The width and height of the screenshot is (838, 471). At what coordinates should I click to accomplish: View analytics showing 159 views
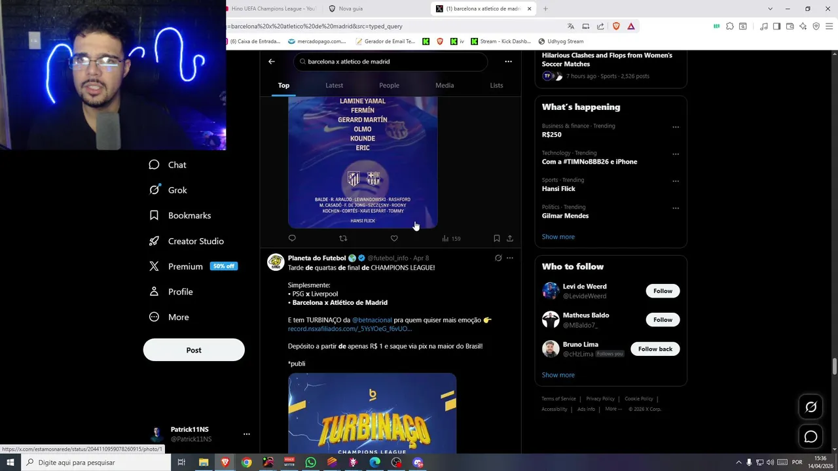point(451,239)
